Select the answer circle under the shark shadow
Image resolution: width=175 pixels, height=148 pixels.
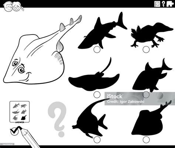click(97, 49)
